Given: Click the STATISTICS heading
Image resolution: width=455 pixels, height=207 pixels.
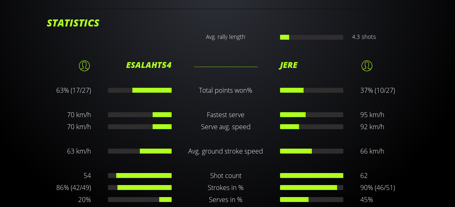Looking at the screenshot, I should tap(73, 23).
